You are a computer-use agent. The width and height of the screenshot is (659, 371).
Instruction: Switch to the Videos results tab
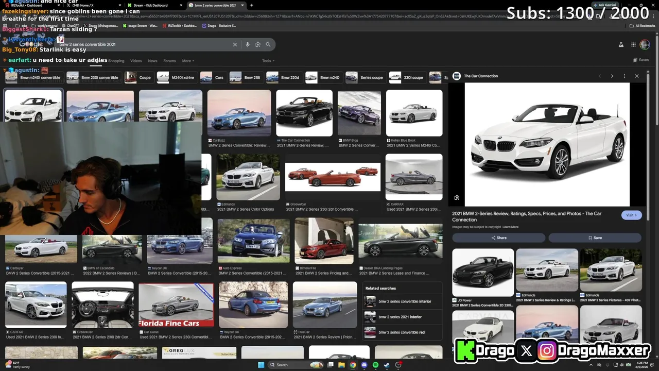[136, 61]
